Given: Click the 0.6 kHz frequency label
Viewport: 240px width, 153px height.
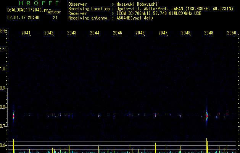Looking at the screenshot, I should coord(3,145).
